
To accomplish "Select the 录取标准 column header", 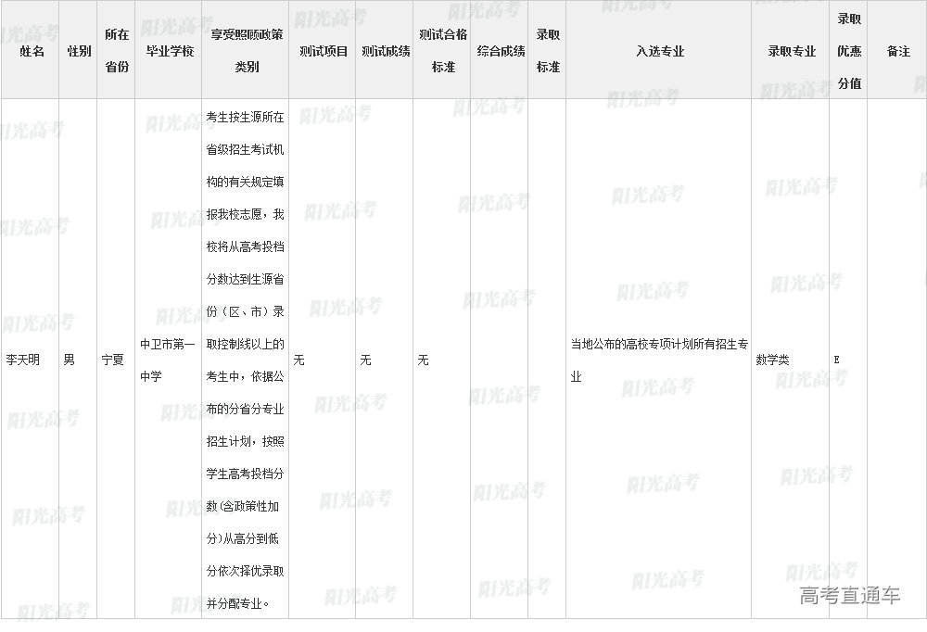I will coord(548,51).
